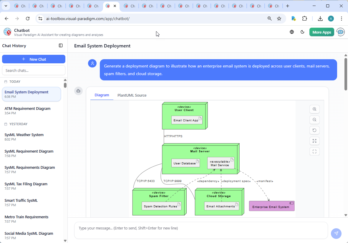Open Chrome extensions puzzle icon
Image resolution: width=348 pixels, height=243 pixels.
click(305, 18)
